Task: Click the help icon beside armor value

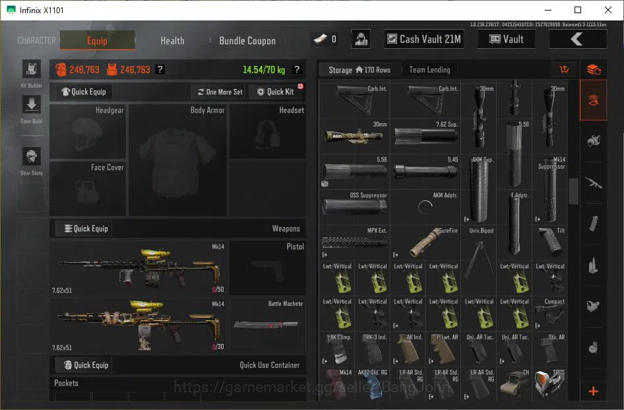Action: tap(160, 70)
